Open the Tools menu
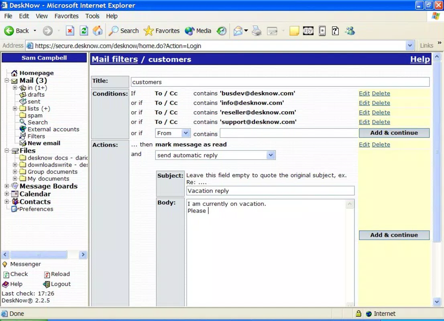444x321 pixels. (x=92, y=16)
